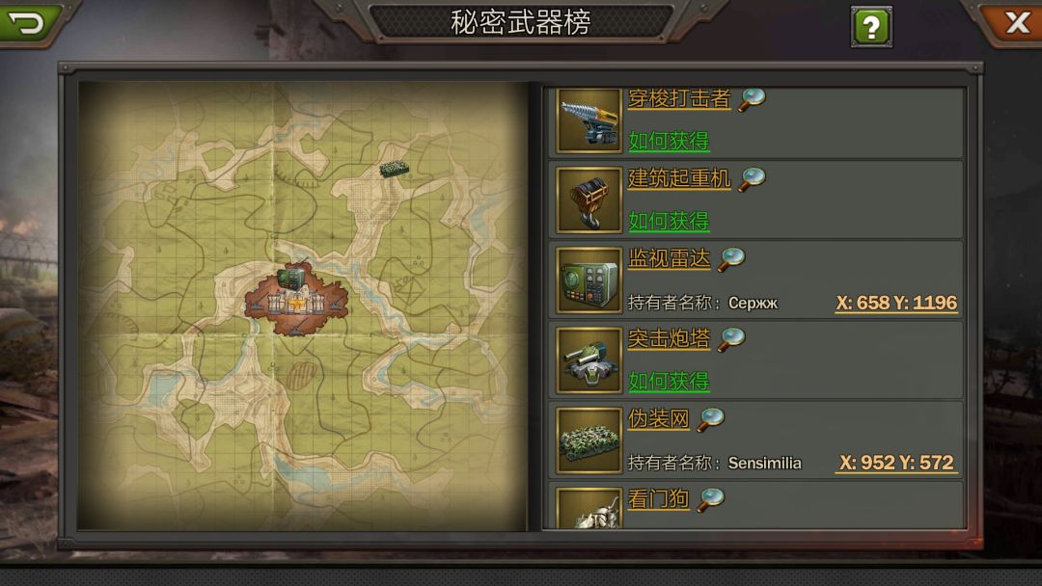
Task: Tap the magnifier next to 穿梭打击者
Action: pyautogui.click(x=752, y=99)
